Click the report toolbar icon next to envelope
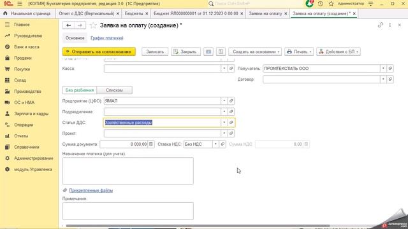The height and width of the screenshot is (229, 408). [221, 52]
